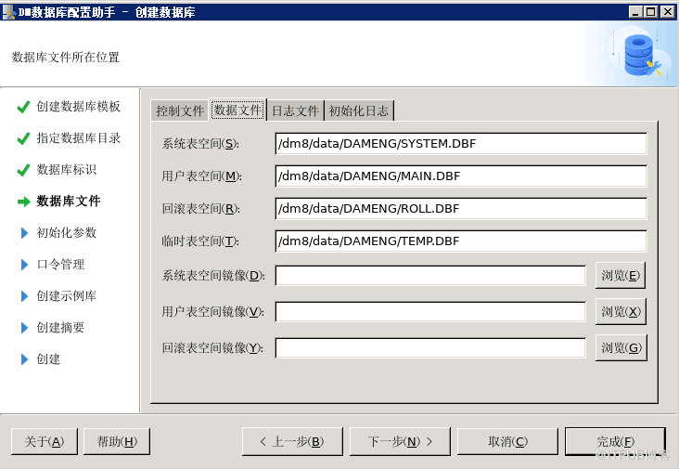Viewport: 679px width, 469px height.
Task: Focus the 临时表空间 TEMP.DBF field
Action: pyautogui.click(x=461, y=241)
